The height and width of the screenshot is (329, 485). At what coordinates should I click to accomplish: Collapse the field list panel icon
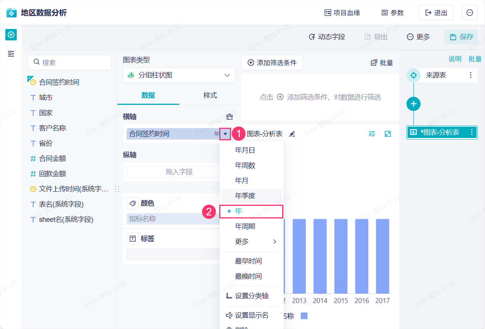11,54
